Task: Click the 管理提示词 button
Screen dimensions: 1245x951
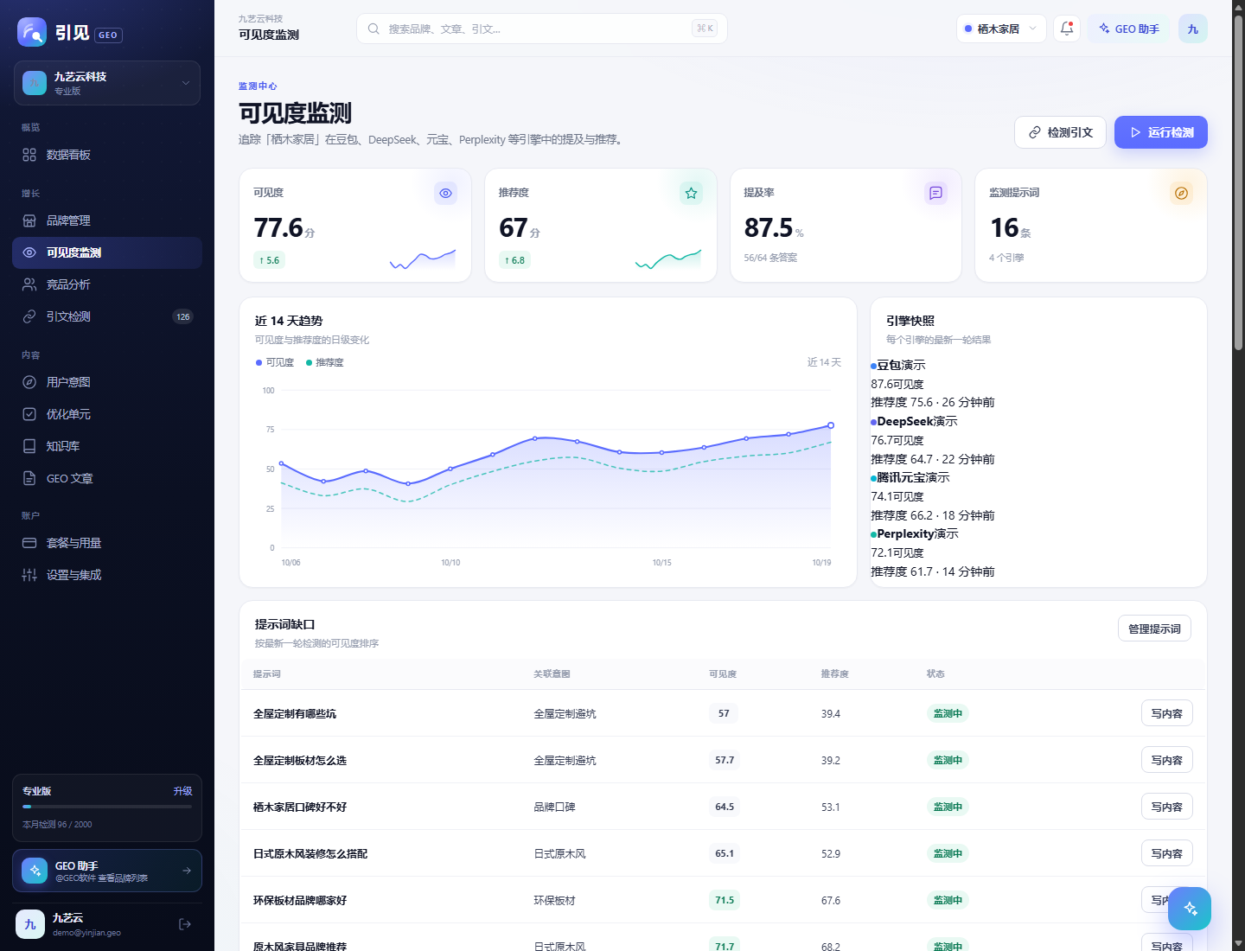Action: pos(1154,629)
